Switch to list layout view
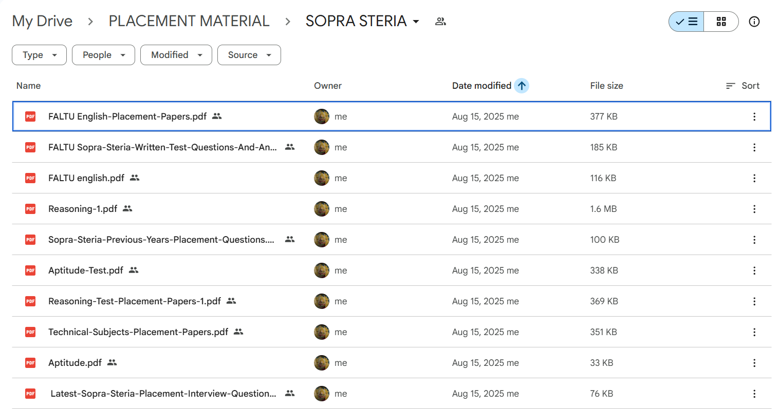Screen dimensions: 779x409 (687, 22)
